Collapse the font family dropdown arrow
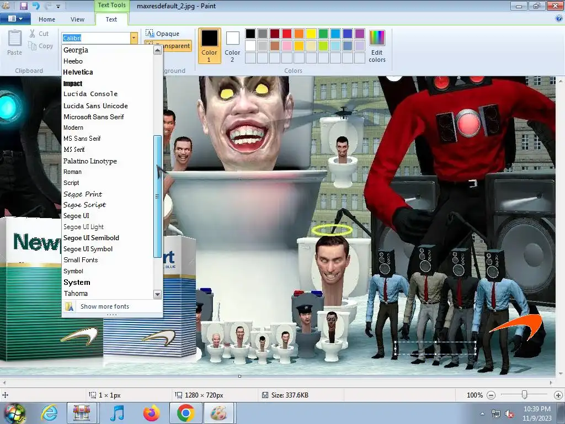The image size is (565, 424). click(134, 38)
